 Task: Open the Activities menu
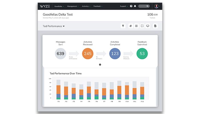click(x=86, y=6)
